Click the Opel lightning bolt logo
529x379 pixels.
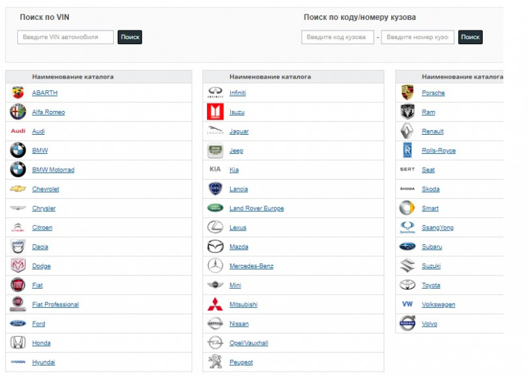click(x=216, y=343)
